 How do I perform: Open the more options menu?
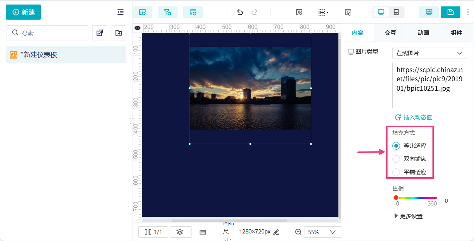coord(468,12)
